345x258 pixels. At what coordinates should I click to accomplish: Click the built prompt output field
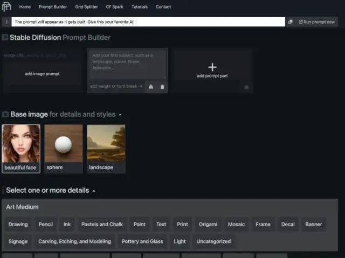(x=148, y=22)
